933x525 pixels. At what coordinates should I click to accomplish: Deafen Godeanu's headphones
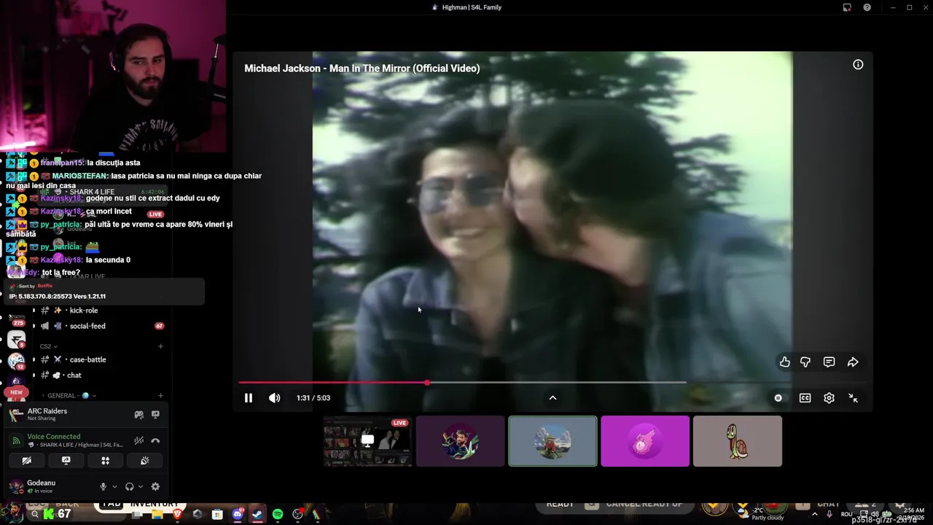click(129, 487)
